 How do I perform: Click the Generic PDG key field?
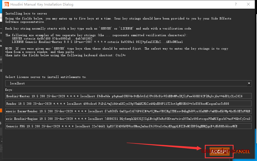128,126
